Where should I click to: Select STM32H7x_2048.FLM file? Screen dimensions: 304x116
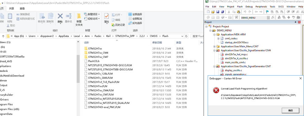[100, 78]
